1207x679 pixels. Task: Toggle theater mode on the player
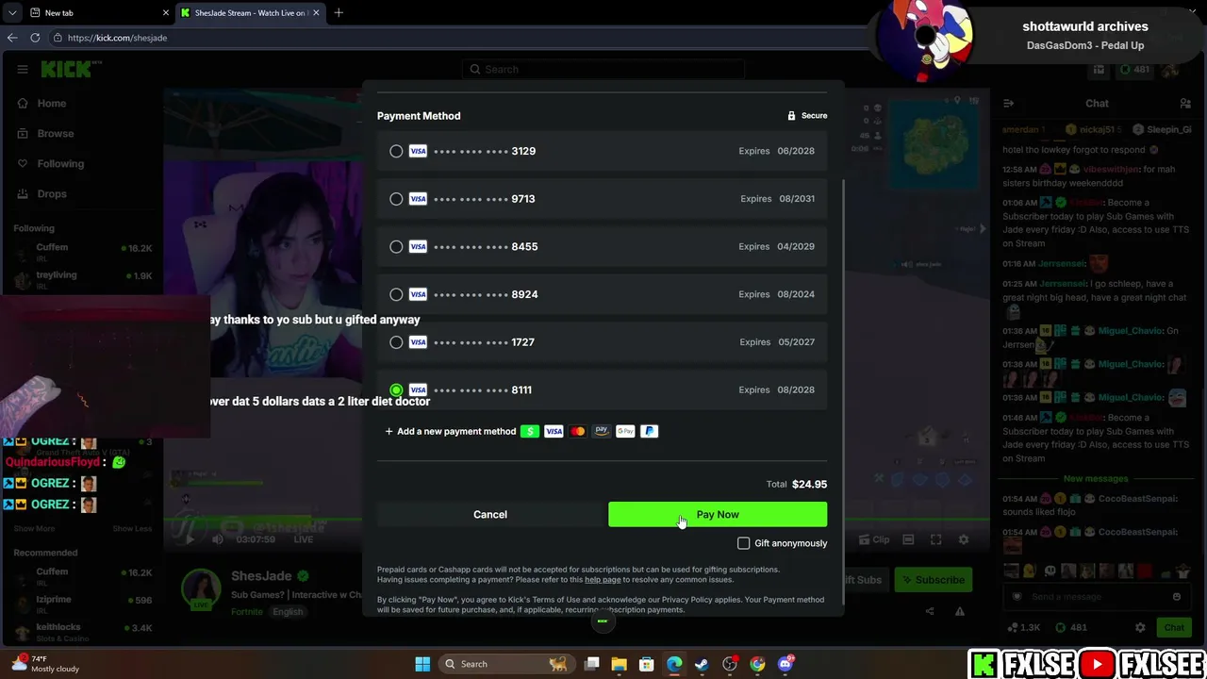pyautogui.click(x=908, y=539)
